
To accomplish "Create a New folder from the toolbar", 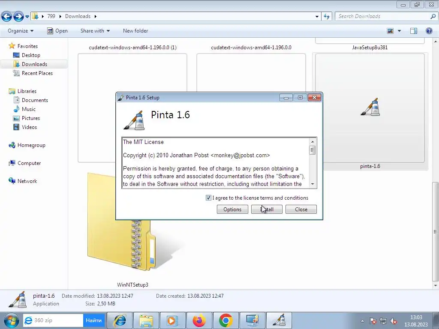I will tap(135, 31).
